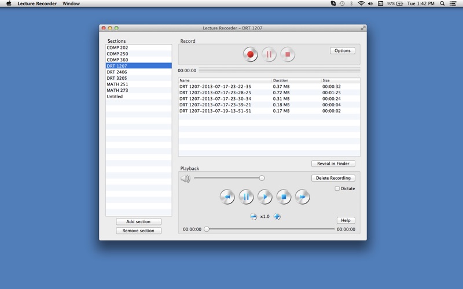Image resolution: width=463 pixels, height=289 pixels.
Task: Stop the recording in the Record panel
Action: tap(288, 54)
